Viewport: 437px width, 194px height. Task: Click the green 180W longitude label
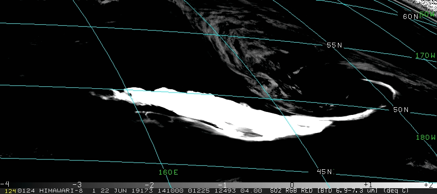click(x=426, y=137)
